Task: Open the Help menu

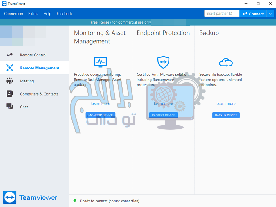Action: click(47, 14)
